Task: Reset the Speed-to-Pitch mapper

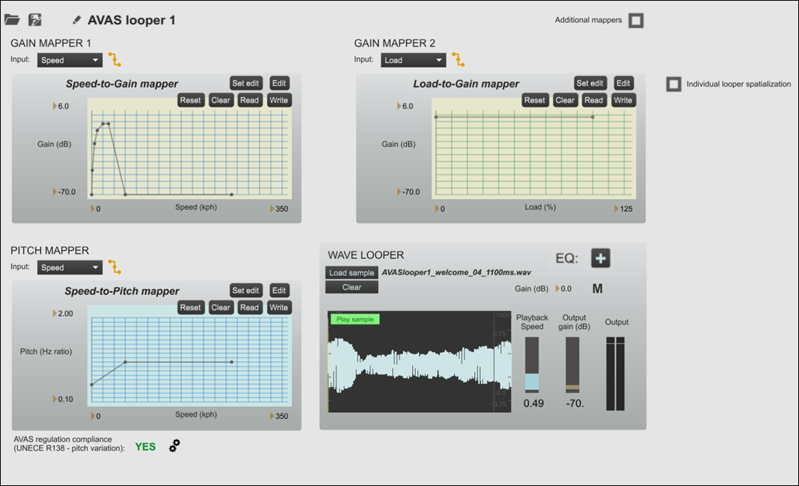Action: 190,308
